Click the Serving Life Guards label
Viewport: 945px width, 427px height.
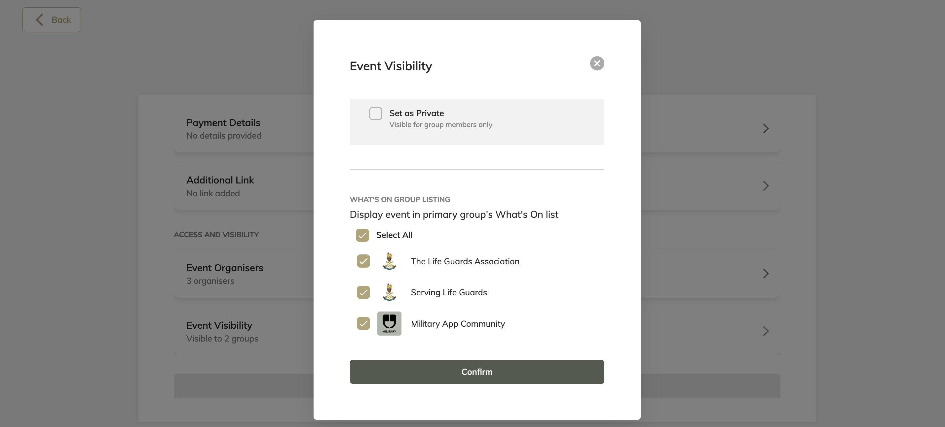pos(449,292)
